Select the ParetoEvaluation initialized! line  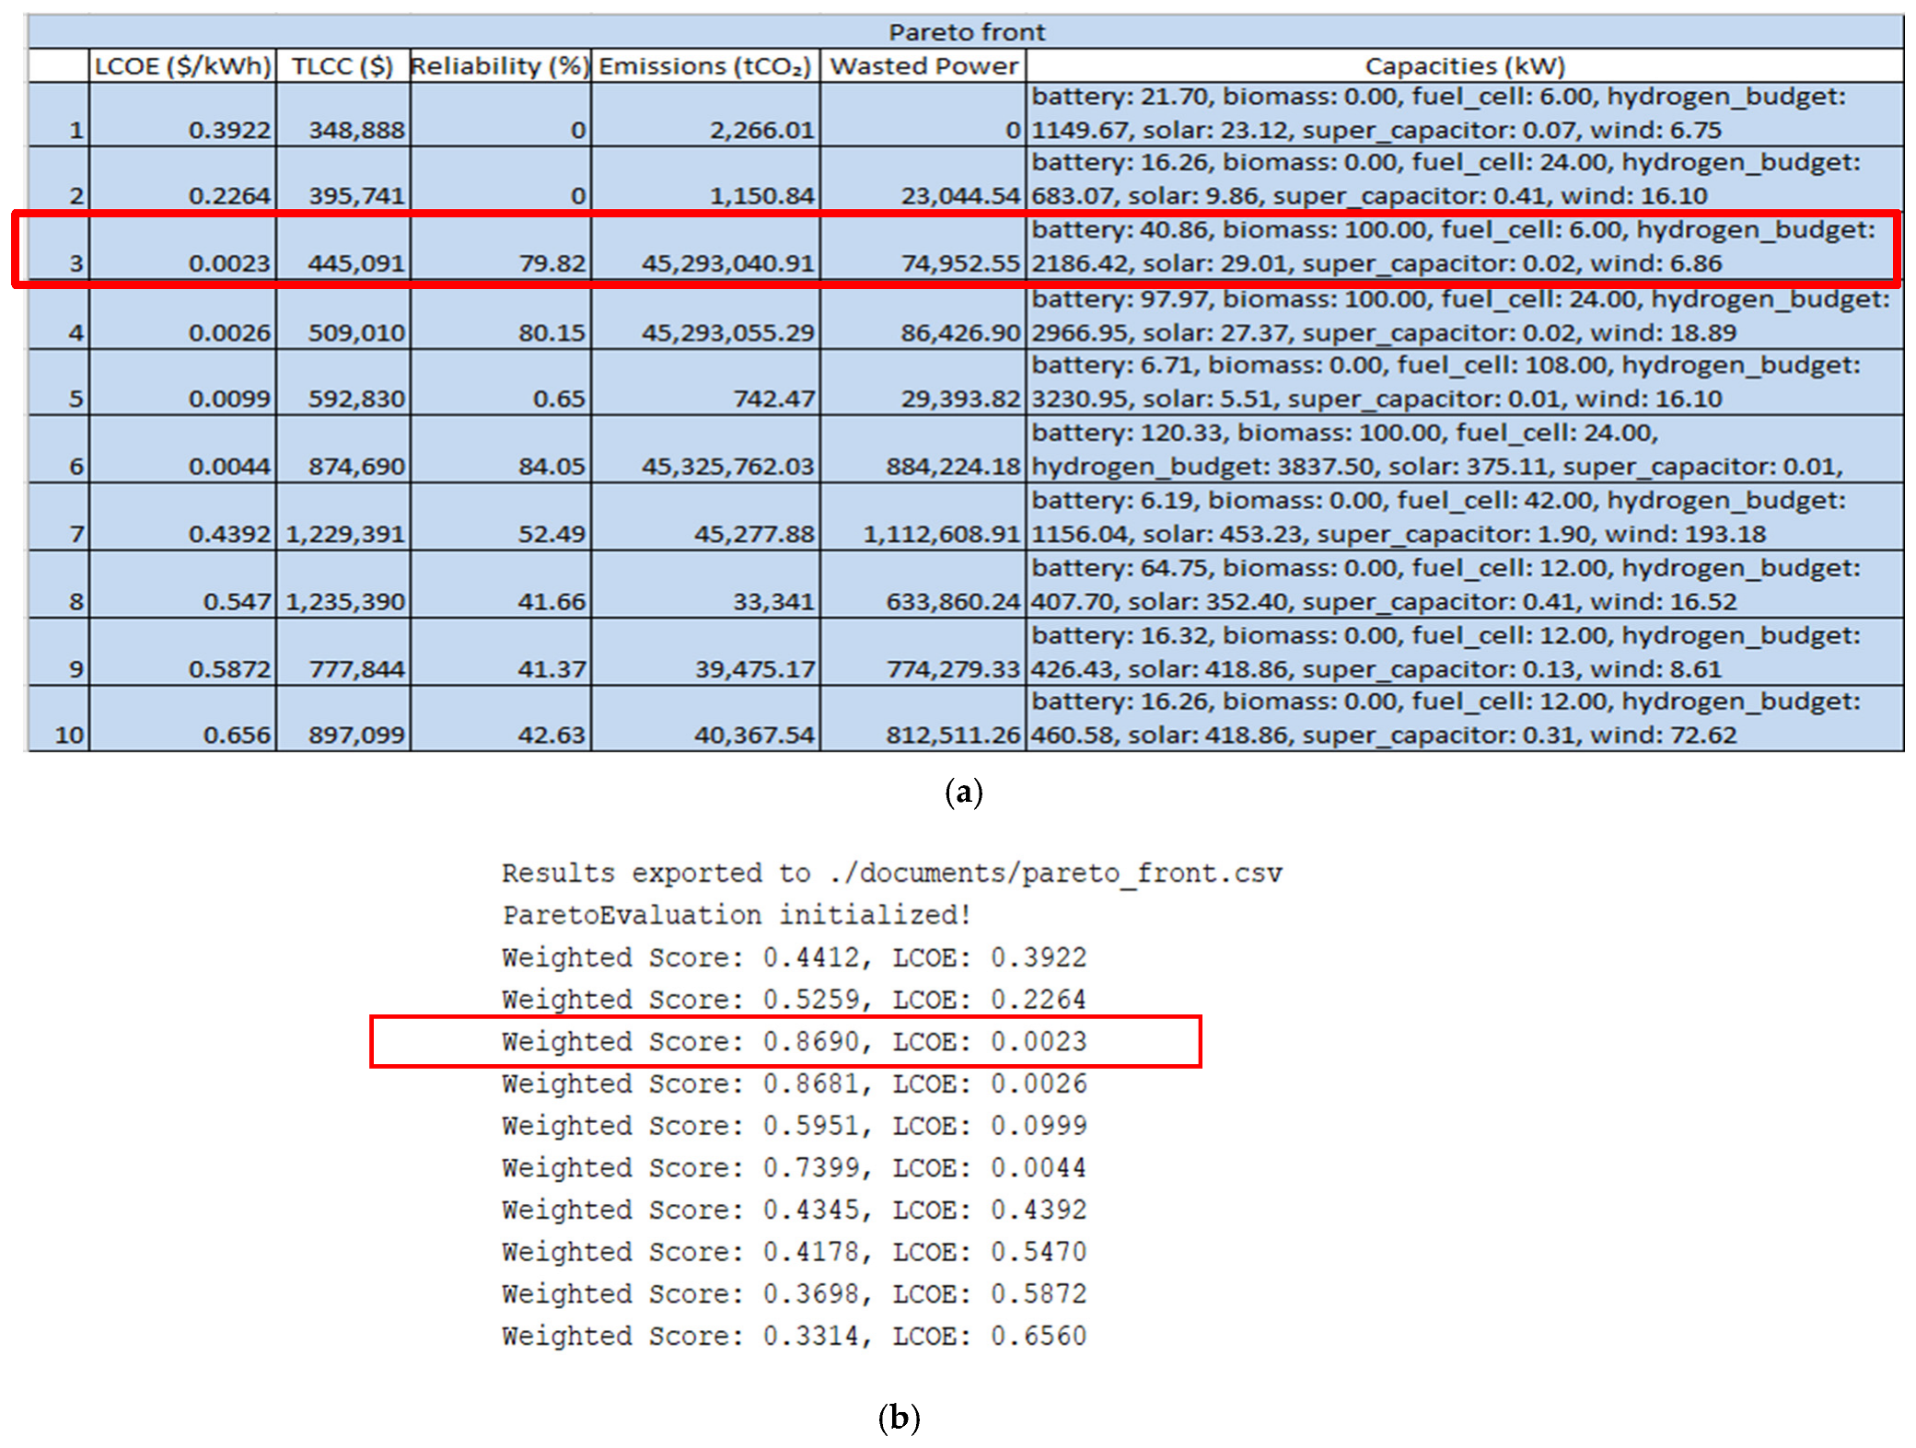[x=737, y=915]
